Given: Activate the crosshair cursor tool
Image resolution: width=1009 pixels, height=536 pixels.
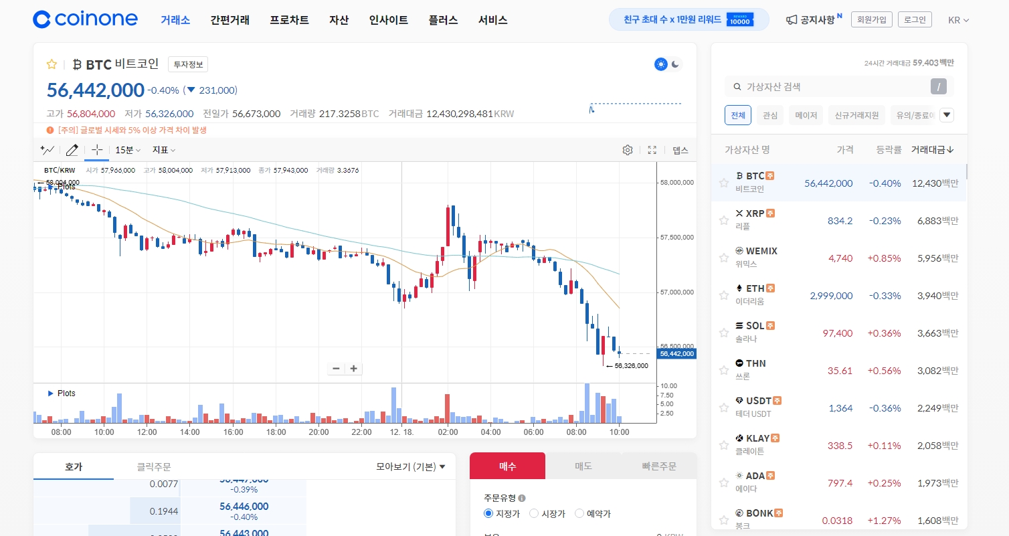Looking at the screenshot, I should pos(96,150).
